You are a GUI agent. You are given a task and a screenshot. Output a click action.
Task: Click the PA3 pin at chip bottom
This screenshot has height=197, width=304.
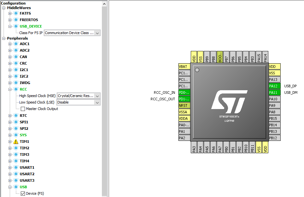[x=194, y=147]
